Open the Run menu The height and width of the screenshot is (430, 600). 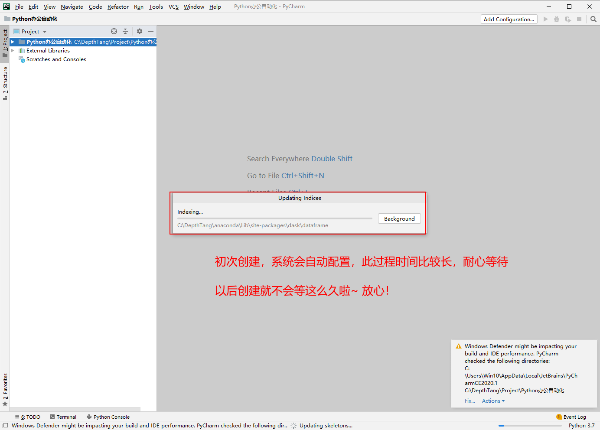click(139, 7)
